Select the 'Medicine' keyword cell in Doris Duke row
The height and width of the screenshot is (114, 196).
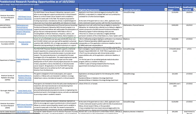[145, 43]
